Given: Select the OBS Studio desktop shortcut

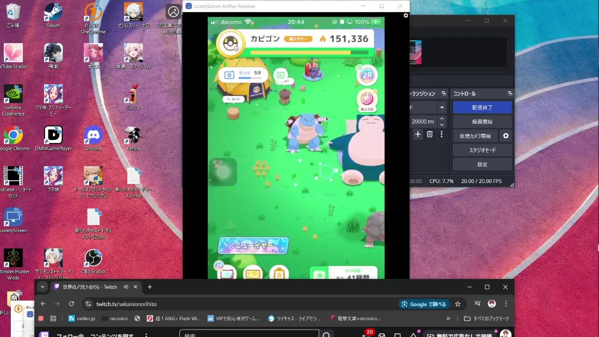Looking at the screenshot, I should point(93,262).
